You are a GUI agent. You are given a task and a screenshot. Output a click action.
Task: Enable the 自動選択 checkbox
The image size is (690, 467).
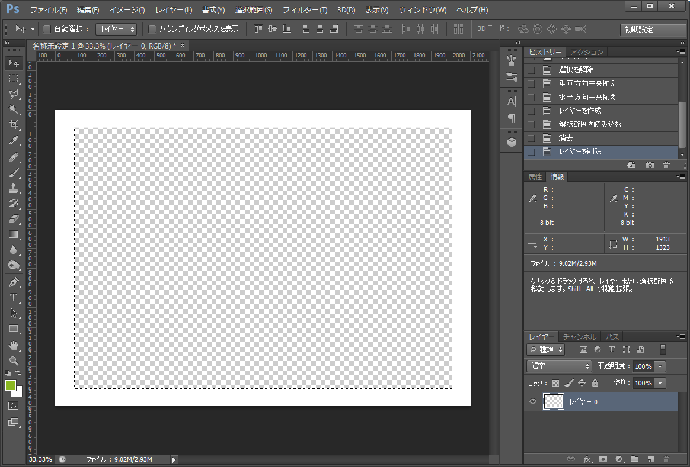47,29
